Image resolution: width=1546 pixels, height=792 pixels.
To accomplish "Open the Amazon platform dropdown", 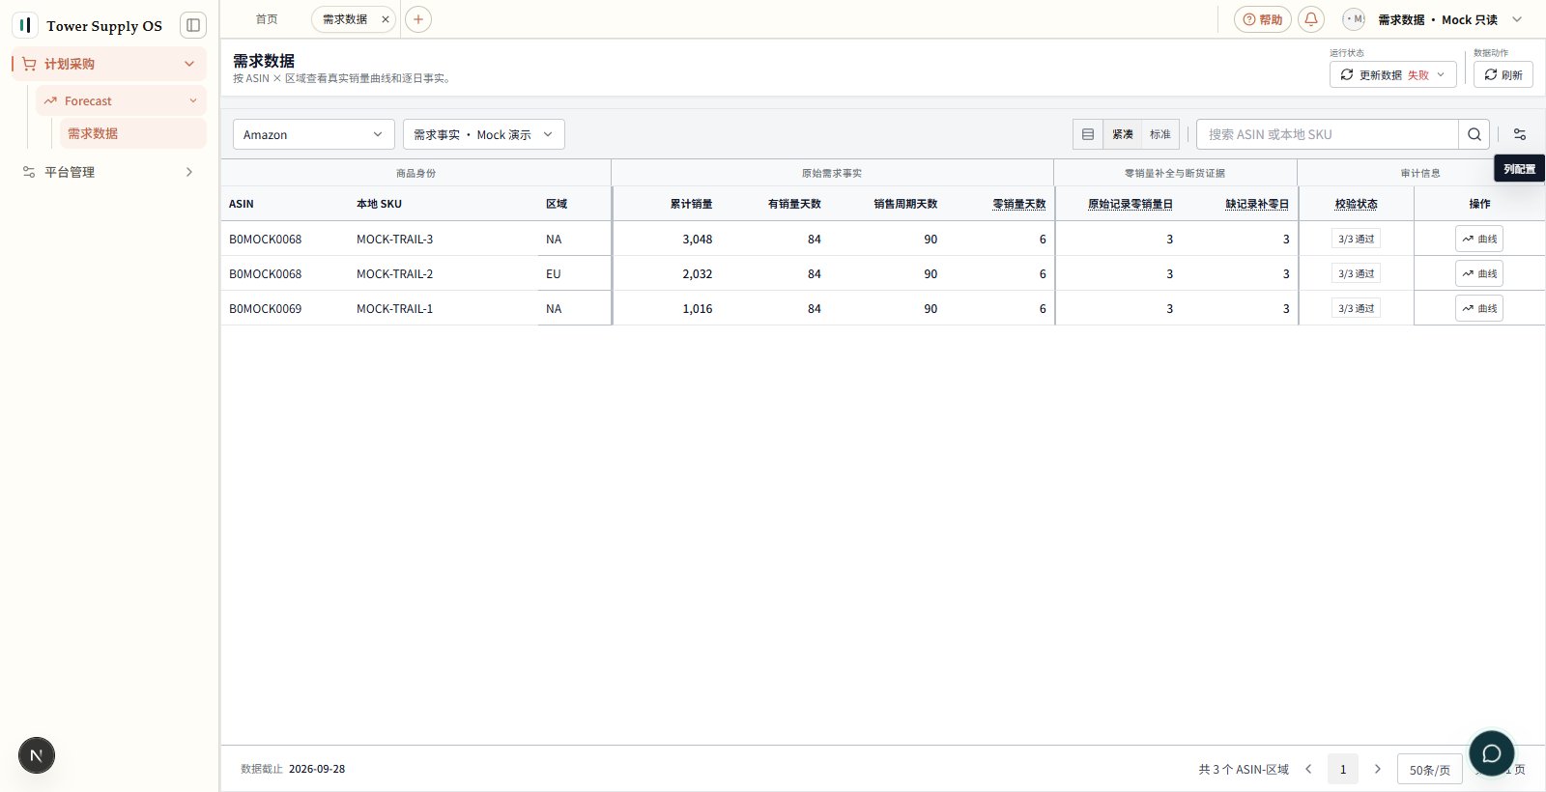I will pyautogui.click(x=314, y=134).
